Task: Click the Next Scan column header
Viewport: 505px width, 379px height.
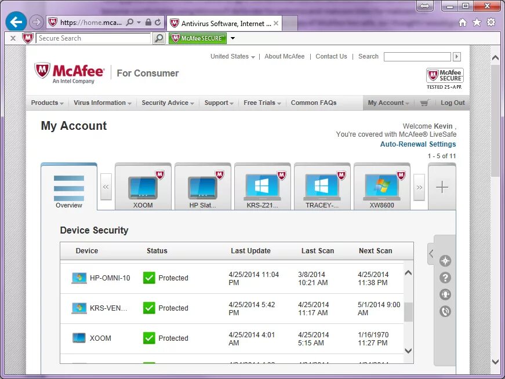Action: 376,251
